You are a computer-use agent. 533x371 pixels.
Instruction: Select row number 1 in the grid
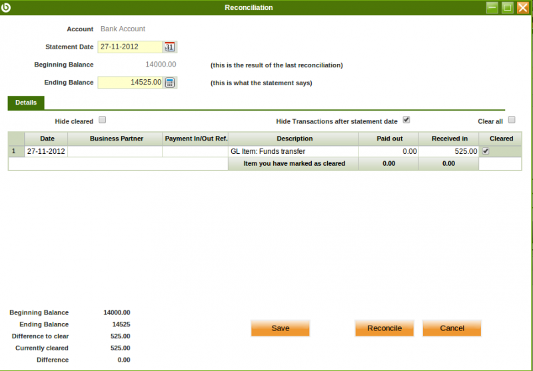pos(16,151)
